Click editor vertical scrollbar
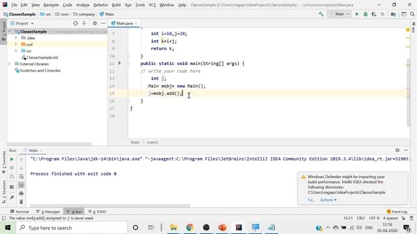This screenshot has height=234, width=417. pos(409,93)
